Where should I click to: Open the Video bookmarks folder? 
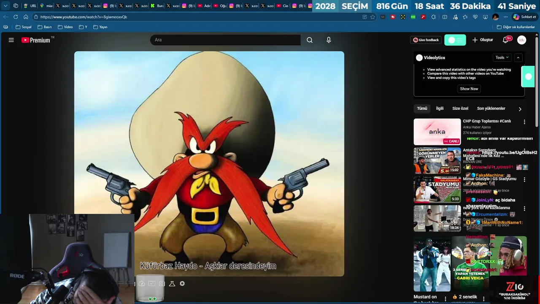[x=65, y=27]
